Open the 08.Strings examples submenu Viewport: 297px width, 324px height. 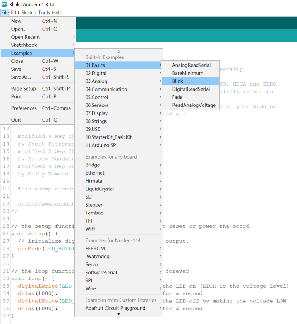pos(118,121)
